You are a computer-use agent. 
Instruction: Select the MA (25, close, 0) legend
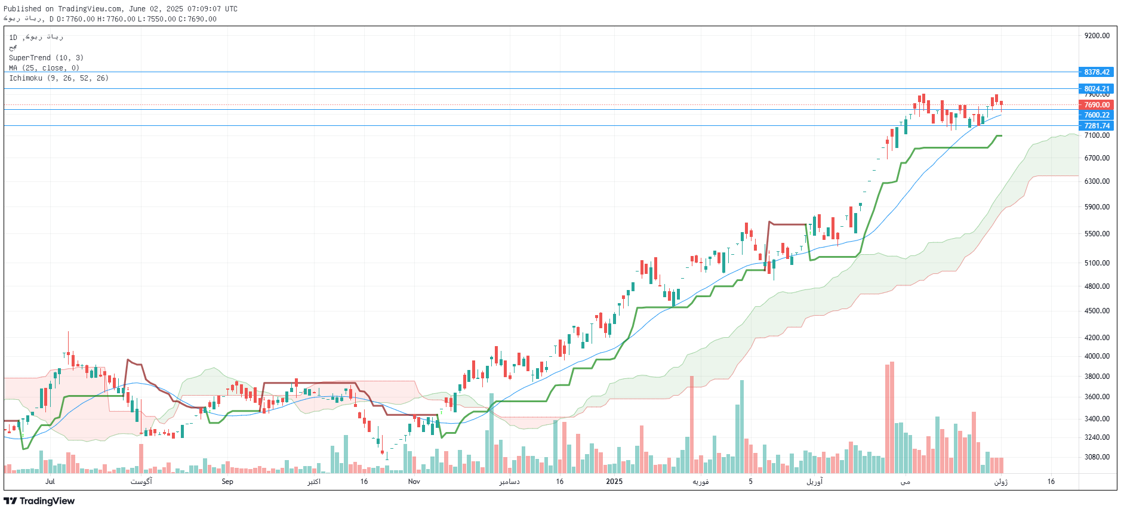click(x=44, y=68)
